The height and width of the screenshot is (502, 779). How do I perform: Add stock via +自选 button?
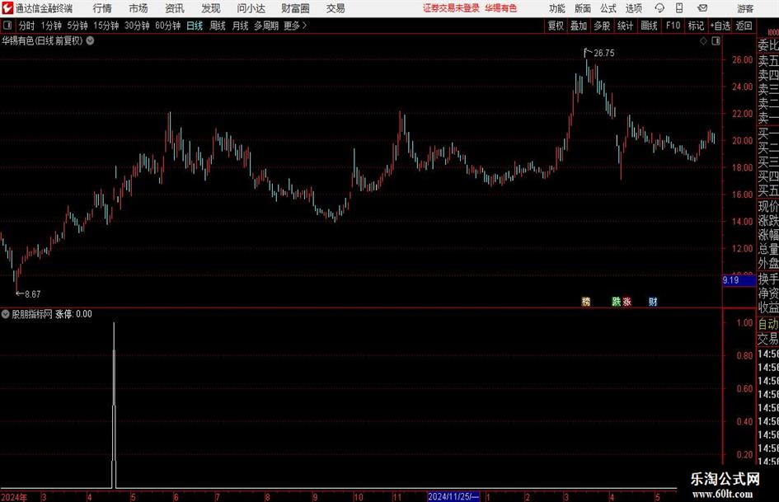(720, 26)
